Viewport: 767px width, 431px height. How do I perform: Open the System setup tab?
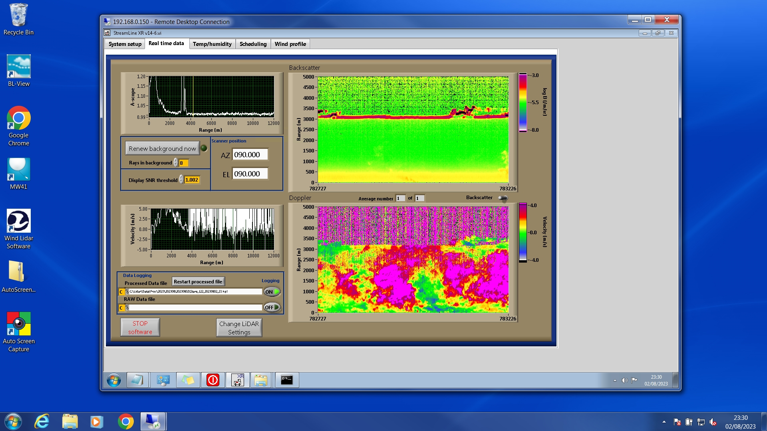pyautogui.click(x=125, y=44)
